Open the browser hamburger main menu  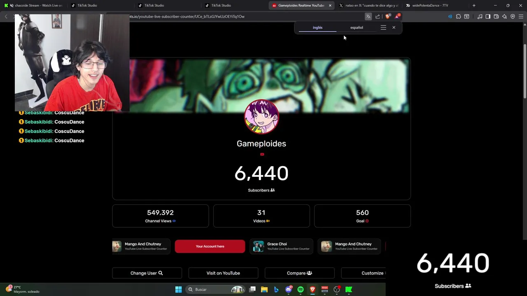[x=521, y=16]
